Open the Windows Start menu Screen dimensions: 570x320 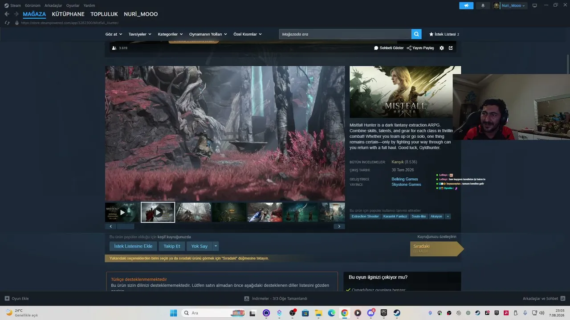(x=173, y=313)
